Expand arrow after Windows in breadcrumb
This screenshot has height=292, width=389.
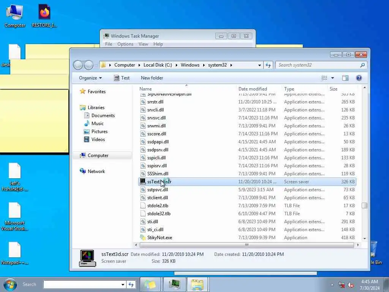click(204, 65)
